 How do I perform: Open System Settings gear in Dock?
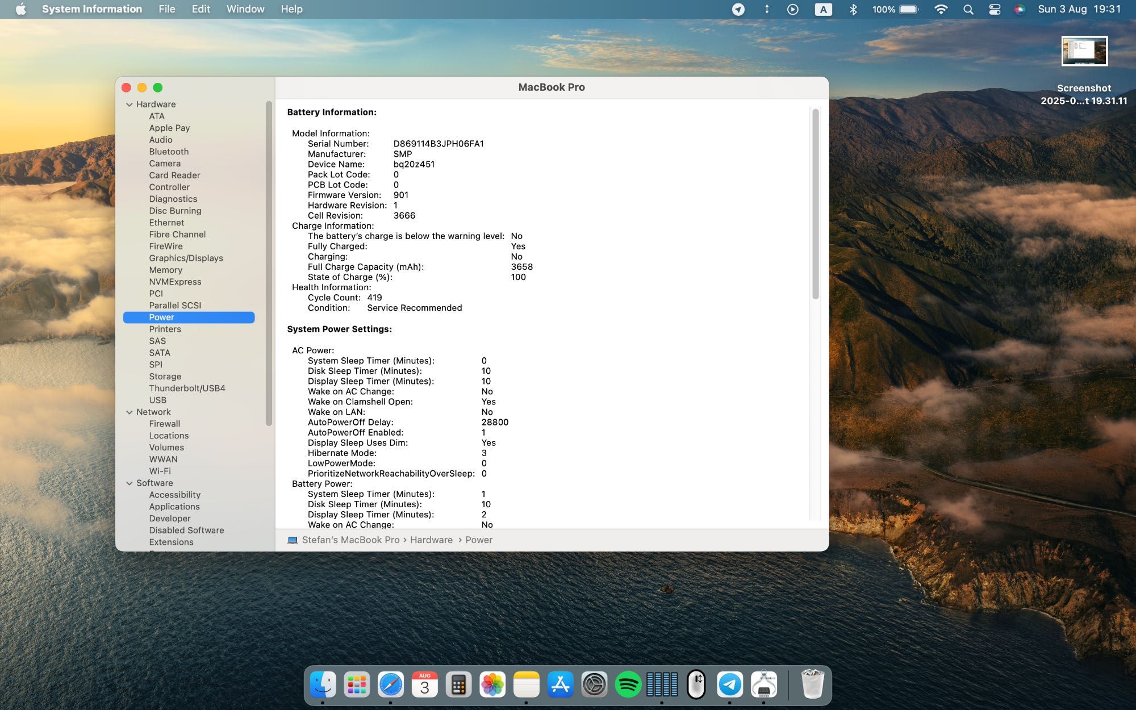(x=594, y=684)
